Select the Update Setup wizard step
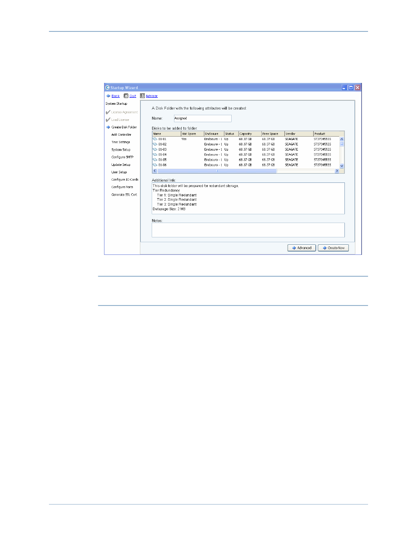This screenshot has height=539, width=417. coord(121,165)
